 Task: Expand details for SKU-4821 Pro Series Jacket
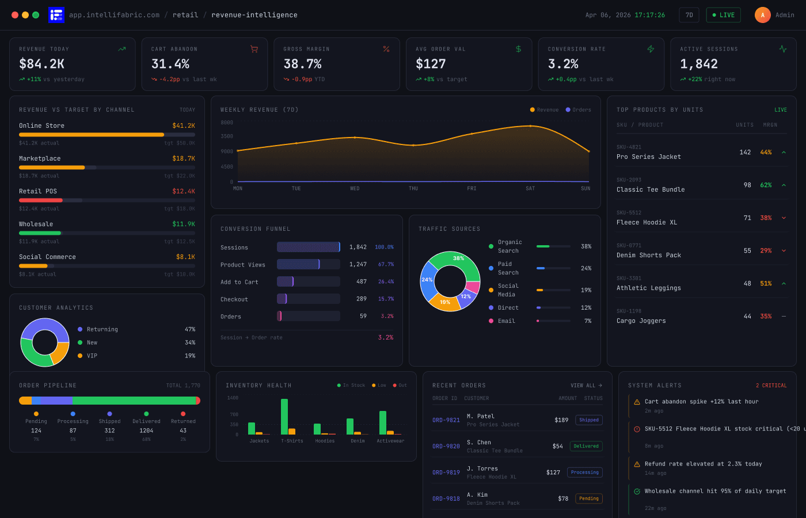point(783,153)
